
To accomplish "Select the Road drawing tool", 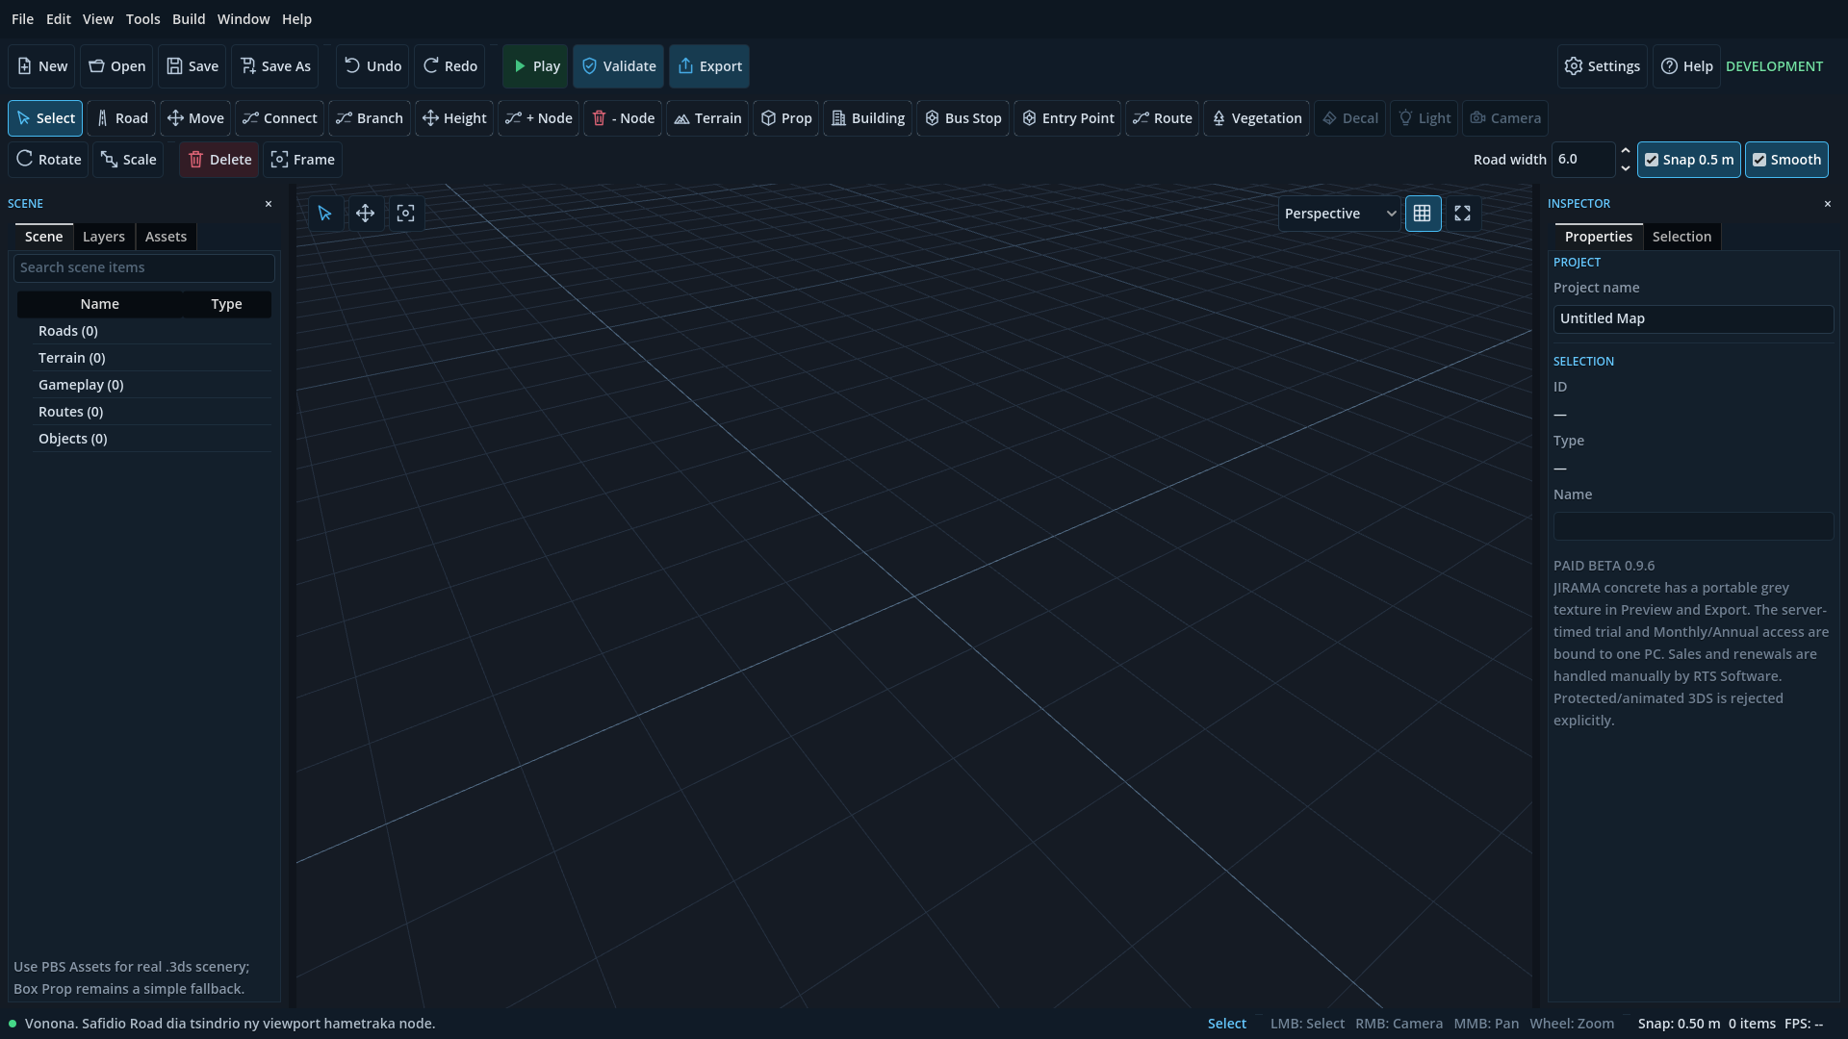I will [x=121, y=118].
